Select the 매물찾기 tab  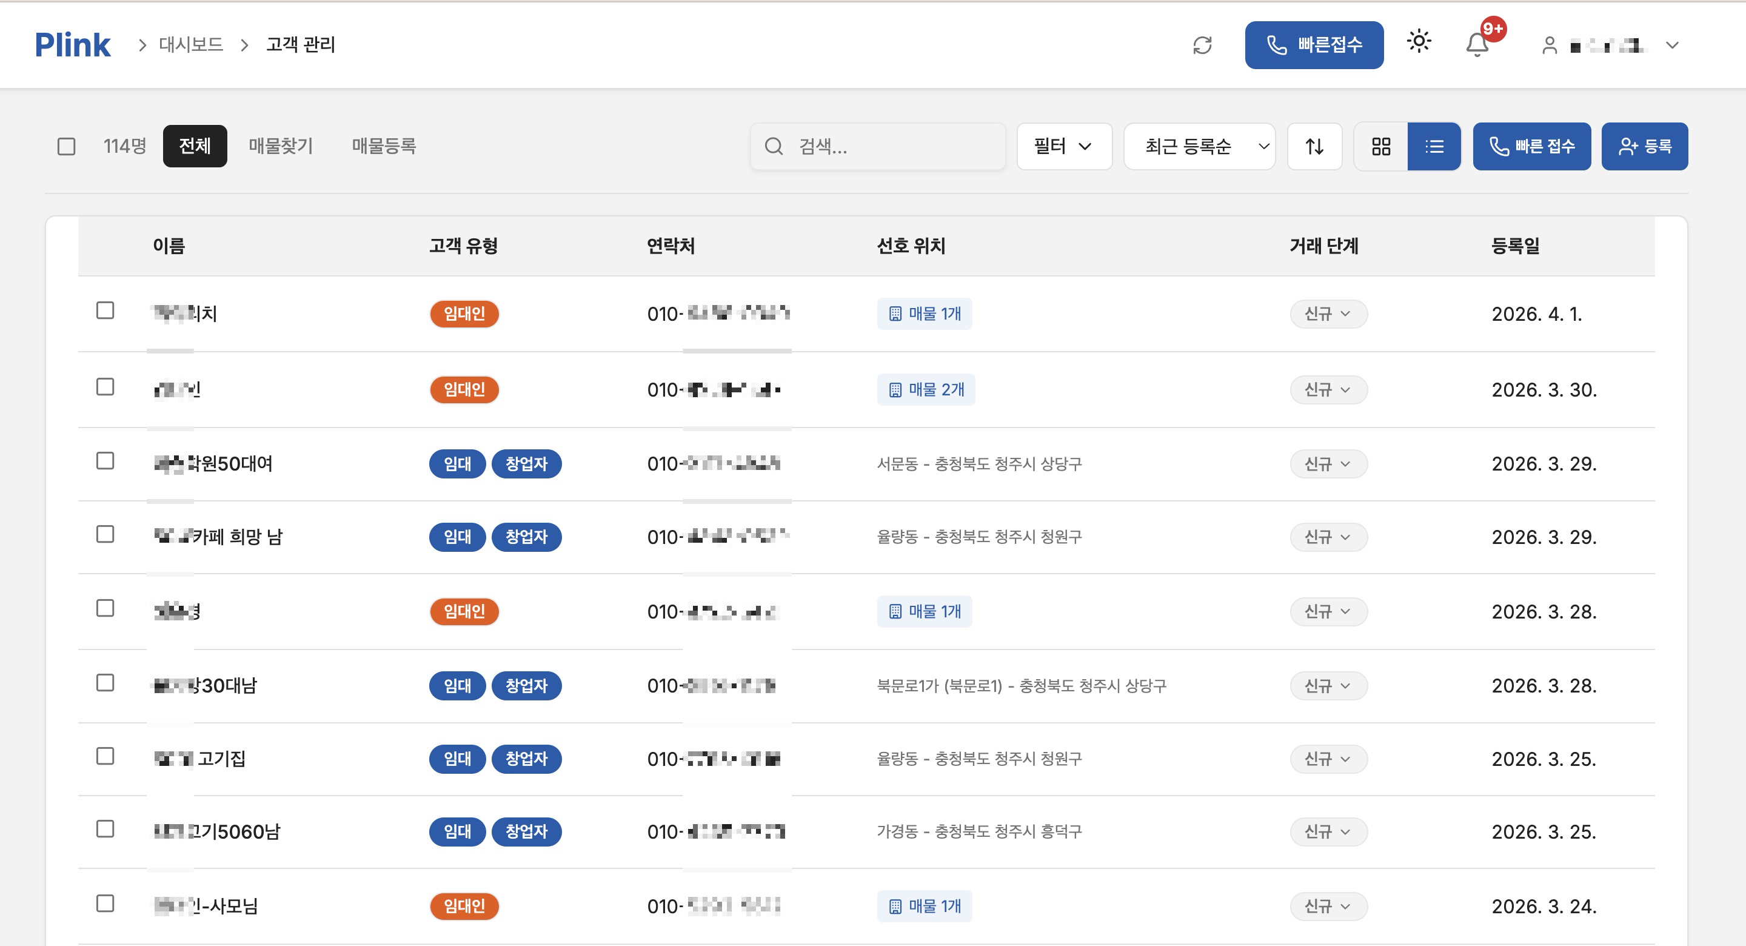pyautogui.click(x=281, y=147)
